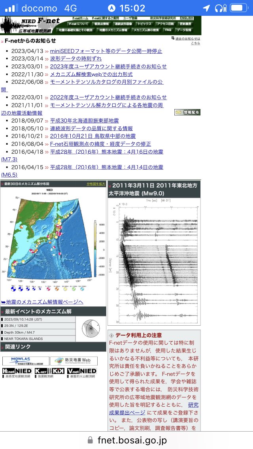Open the 2011 Tohoku waveform record image
This screenshot has height=449, width=253.
[x=154, y=261]
